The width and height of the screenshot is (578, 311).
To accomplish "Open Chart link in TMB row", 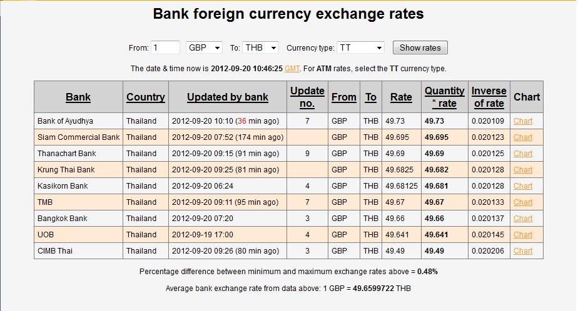I will [x=523, y=202].
